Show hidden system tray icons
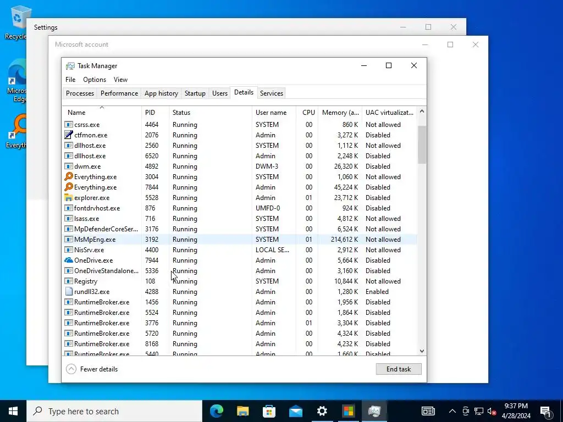Screen dimensions: 563x422 click(x=452, y=411)
